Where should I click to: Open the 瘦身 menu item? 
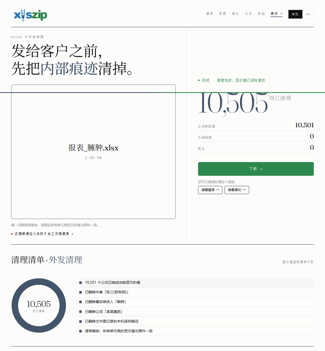210,14
